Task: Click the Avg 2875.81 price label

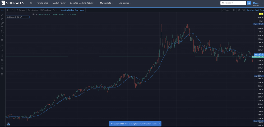Action: coord(258,76)
